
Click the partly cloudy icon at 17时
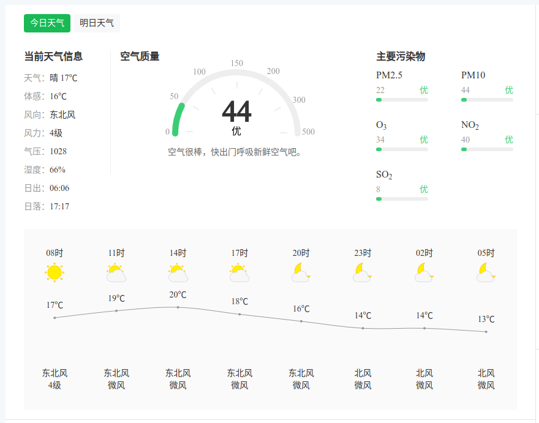tap(239, 272)
